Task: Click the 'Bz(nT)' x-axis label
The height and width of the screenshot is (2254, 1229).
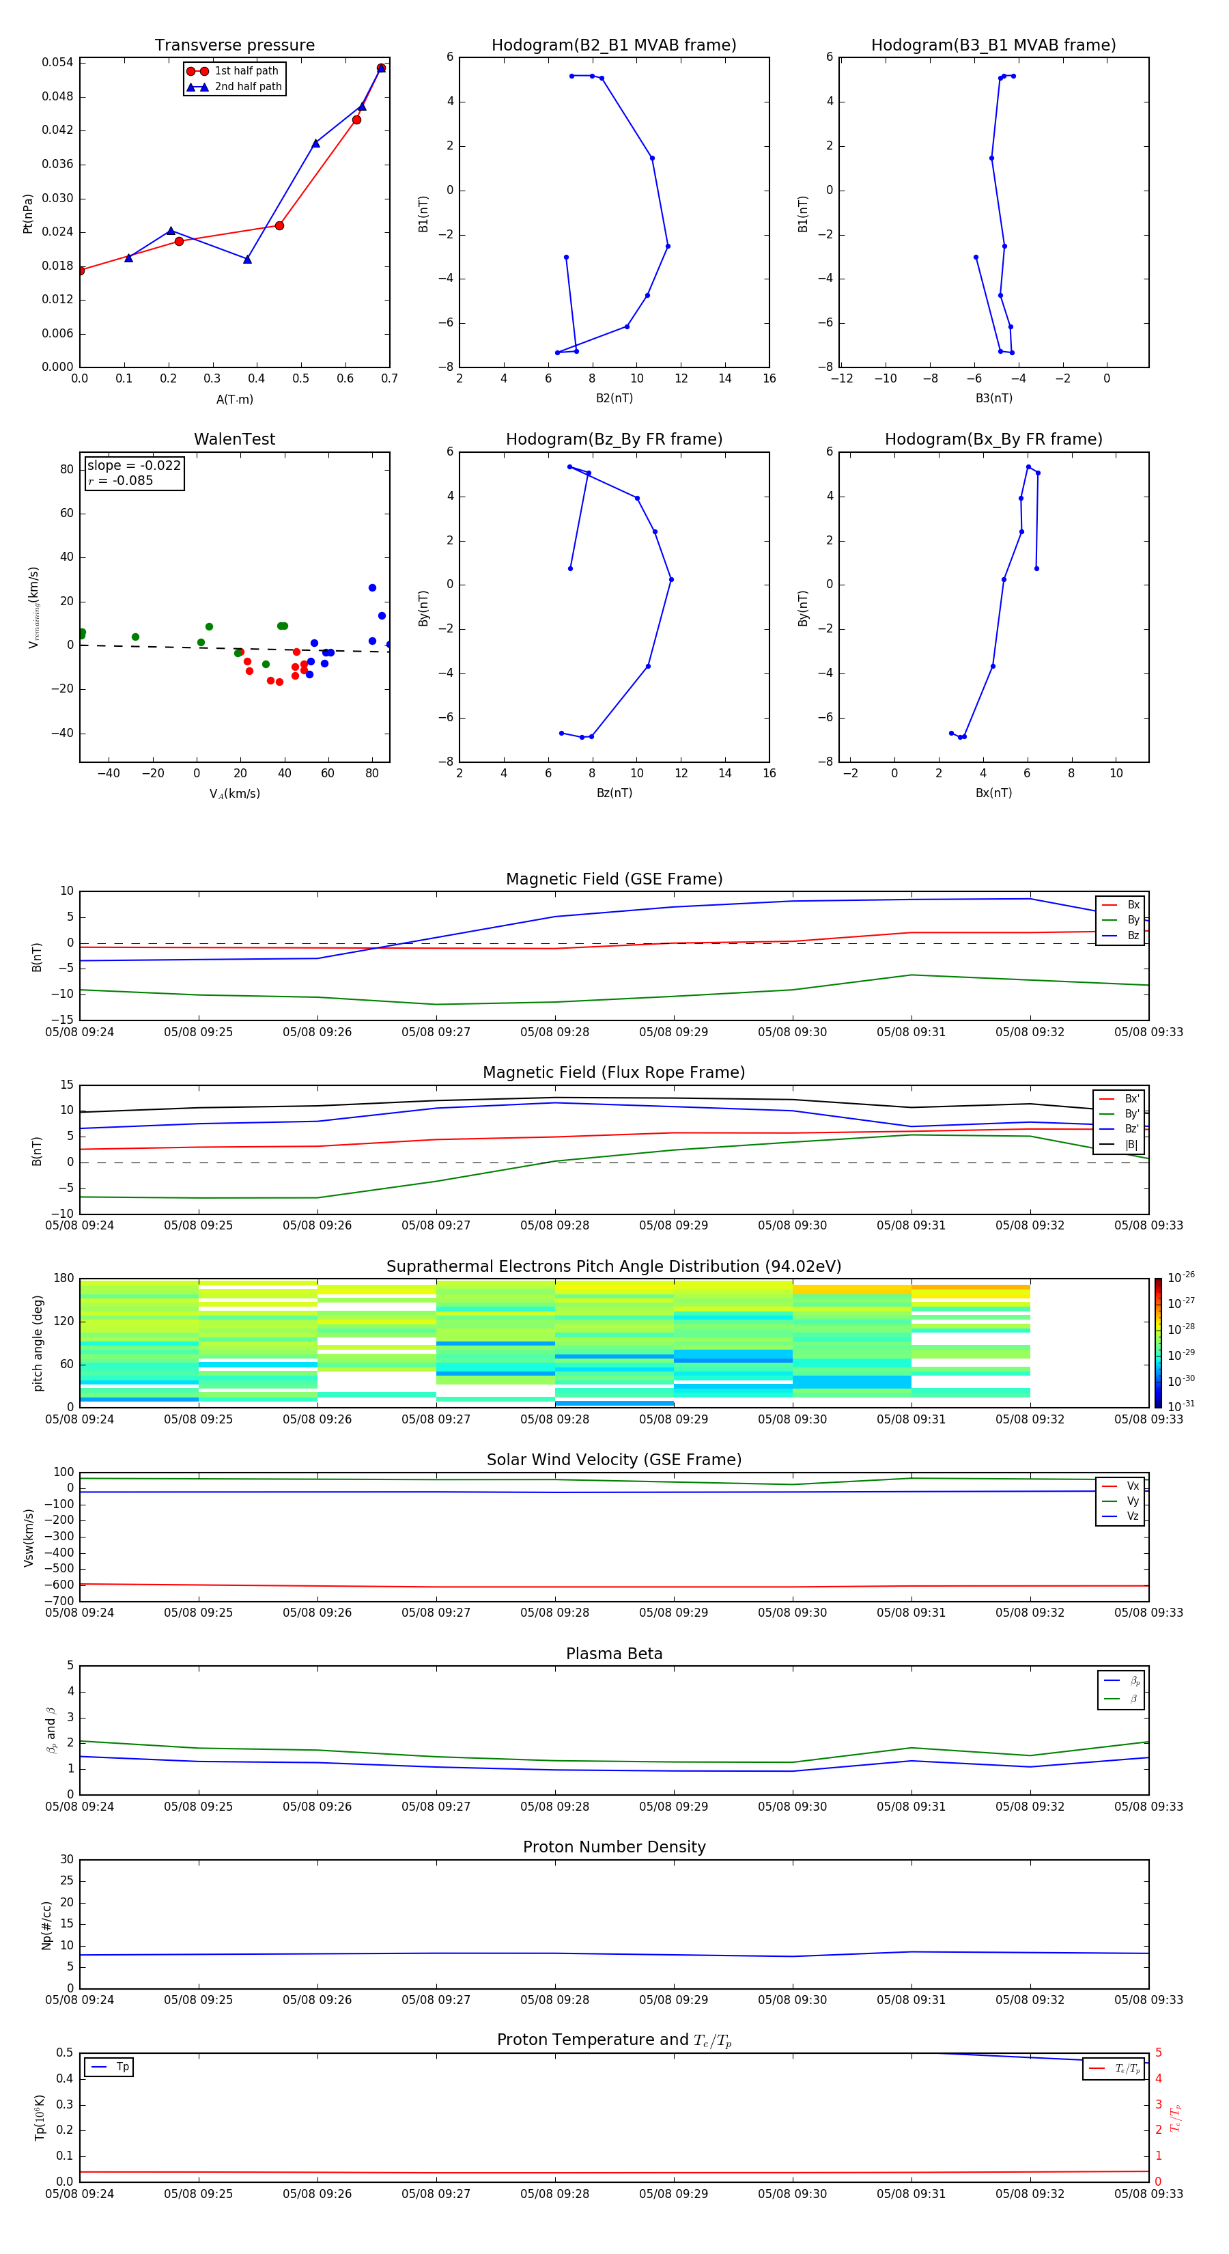Action: click(x=614, y=793)
